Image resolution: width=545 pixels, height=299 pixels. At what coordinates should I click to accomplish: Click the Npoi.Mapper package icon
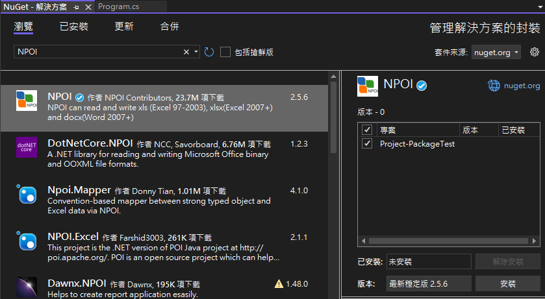click(27, 194)
